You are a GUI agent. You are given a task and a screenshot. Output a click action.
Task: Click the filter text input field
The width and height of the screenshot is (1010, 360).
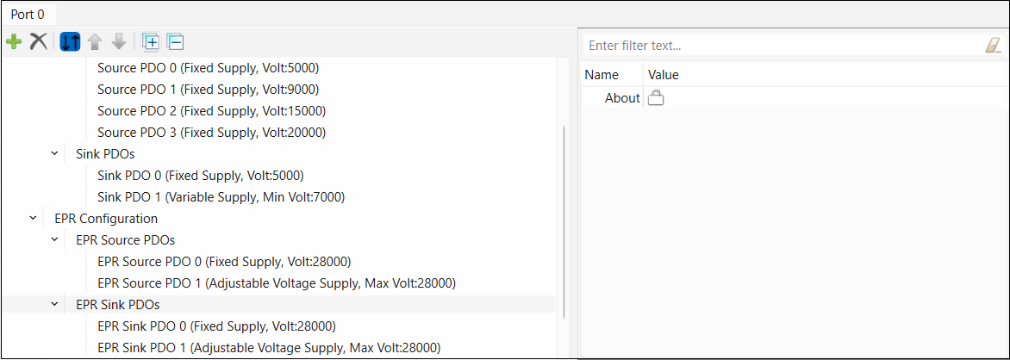[780, 46]
